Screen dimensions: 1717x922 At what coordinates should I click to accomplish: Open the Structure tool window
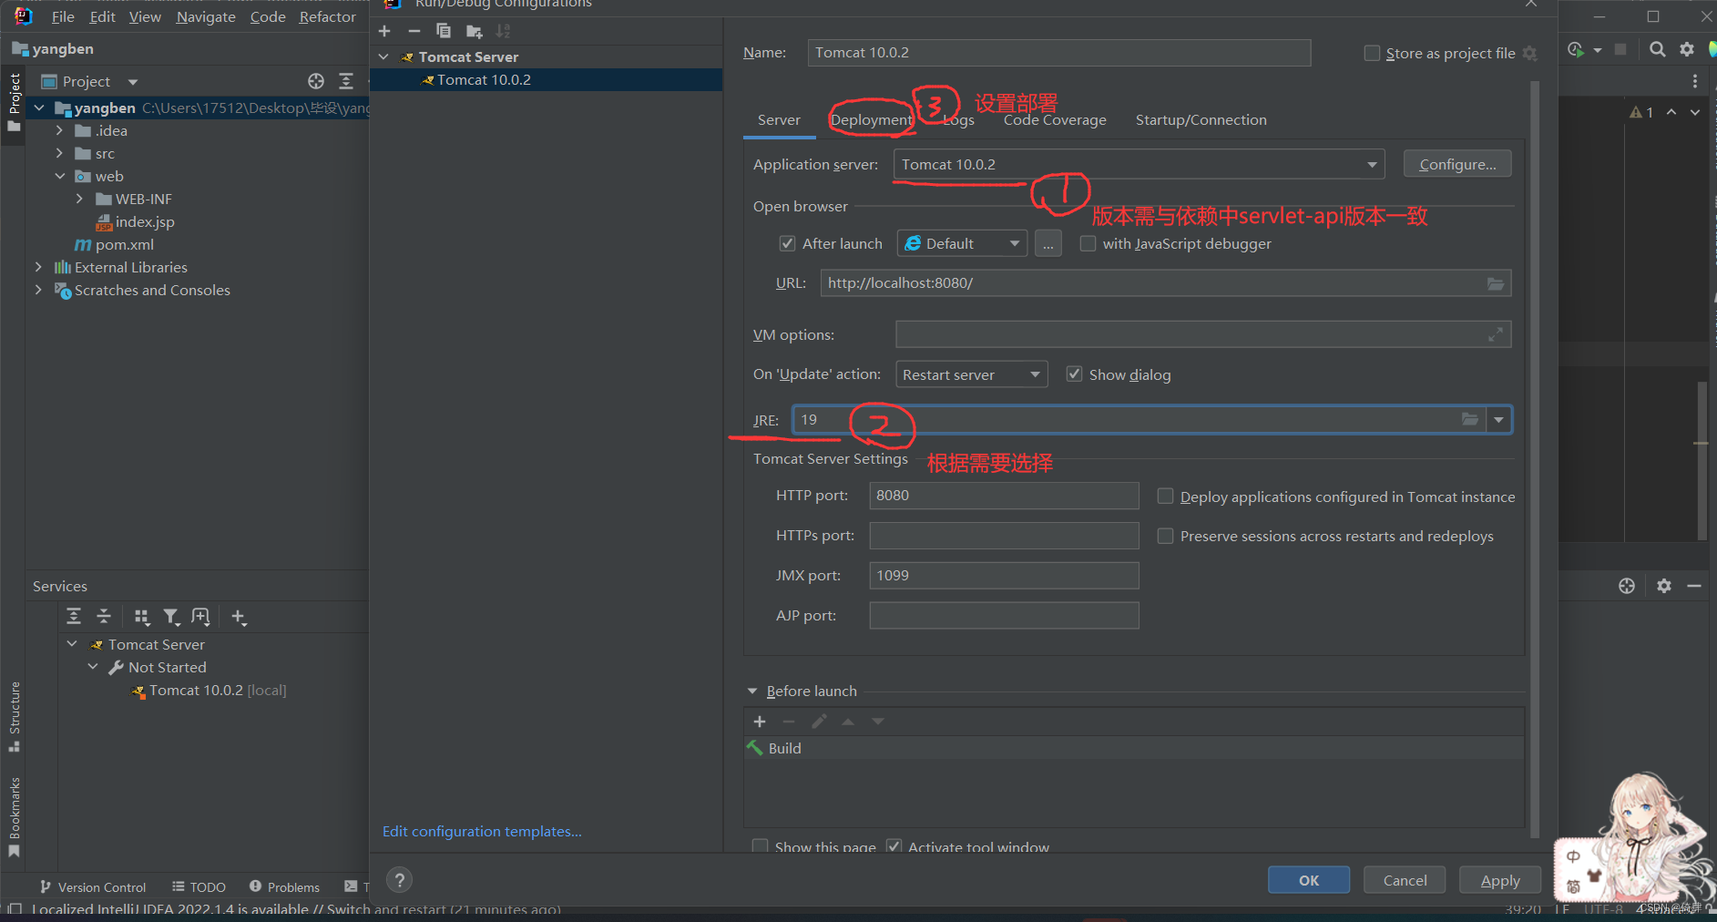pos(14,715)
